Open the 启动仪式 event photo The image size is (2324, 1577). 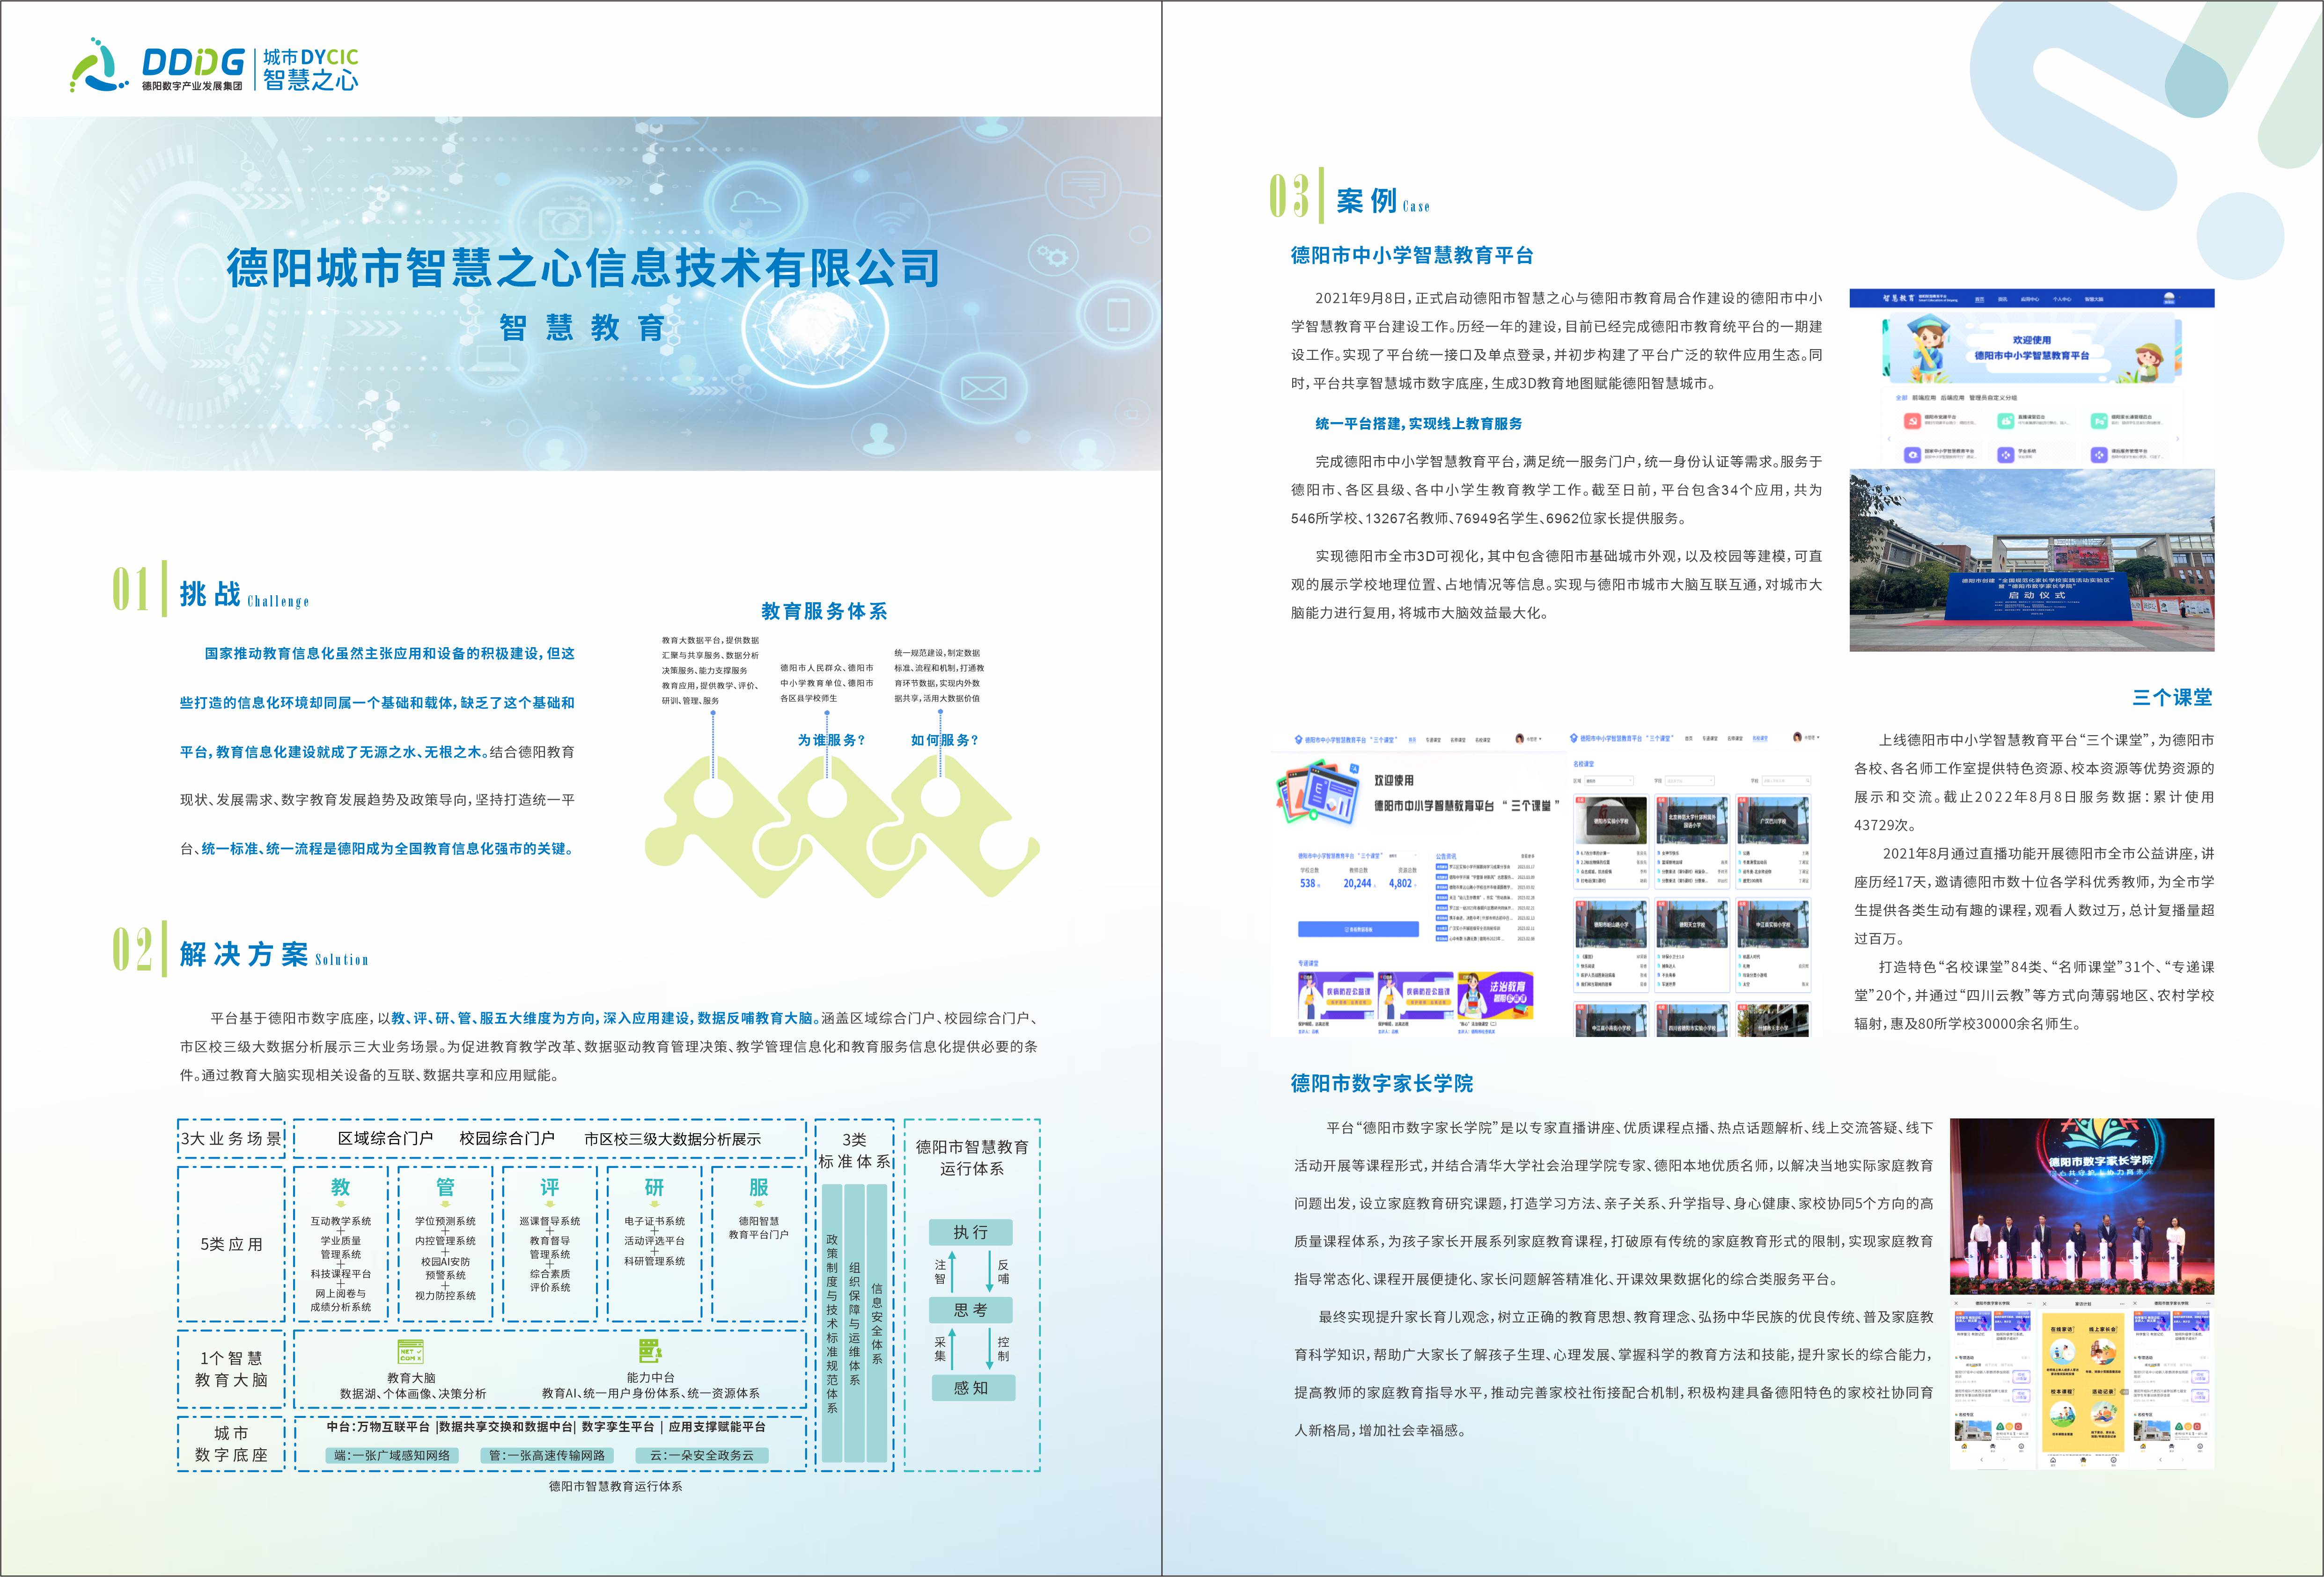click(x=2031, y=561)
